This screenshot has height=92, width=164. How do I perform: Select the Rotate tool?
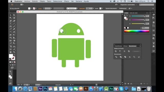pos(11,32)
